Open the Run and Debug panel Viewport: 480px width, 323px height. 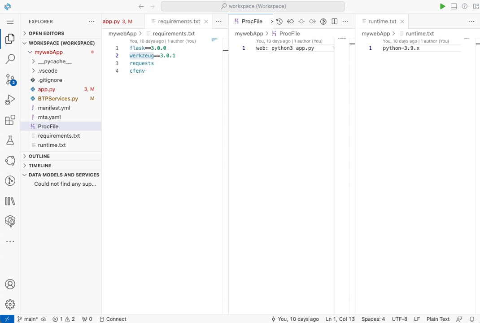(10, 100)
